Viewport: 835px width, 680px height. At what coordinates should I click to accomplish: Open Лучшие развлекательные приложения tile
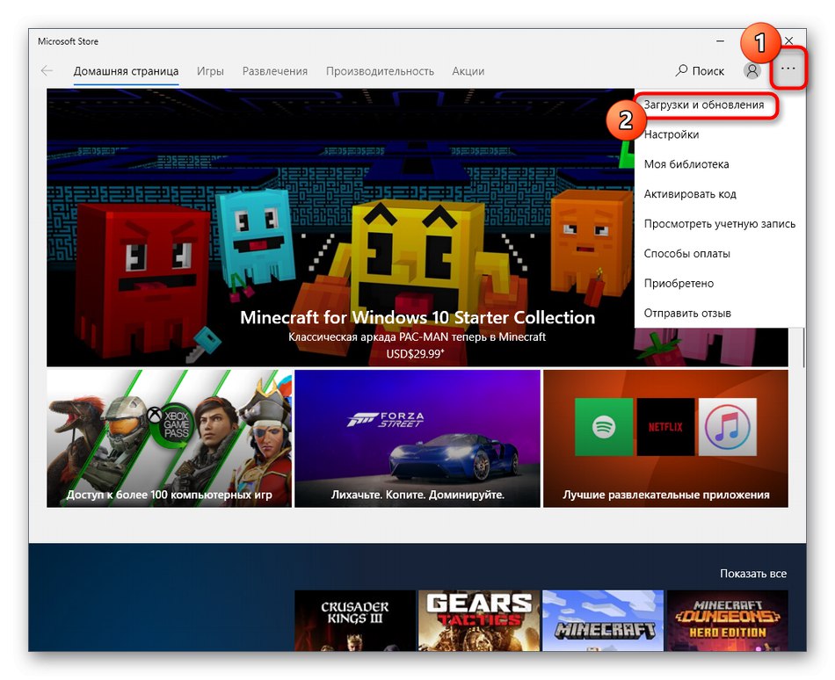click(x=665, y=438)
